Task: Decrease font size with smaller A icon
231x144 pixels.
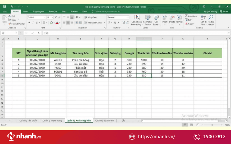Action: tap(59, 17)
